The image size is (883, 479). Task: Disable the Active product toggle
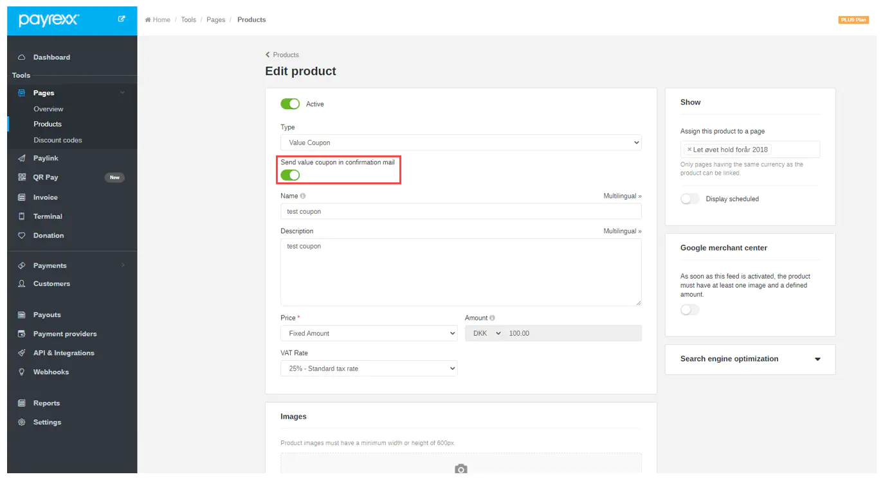click(290, 104)
